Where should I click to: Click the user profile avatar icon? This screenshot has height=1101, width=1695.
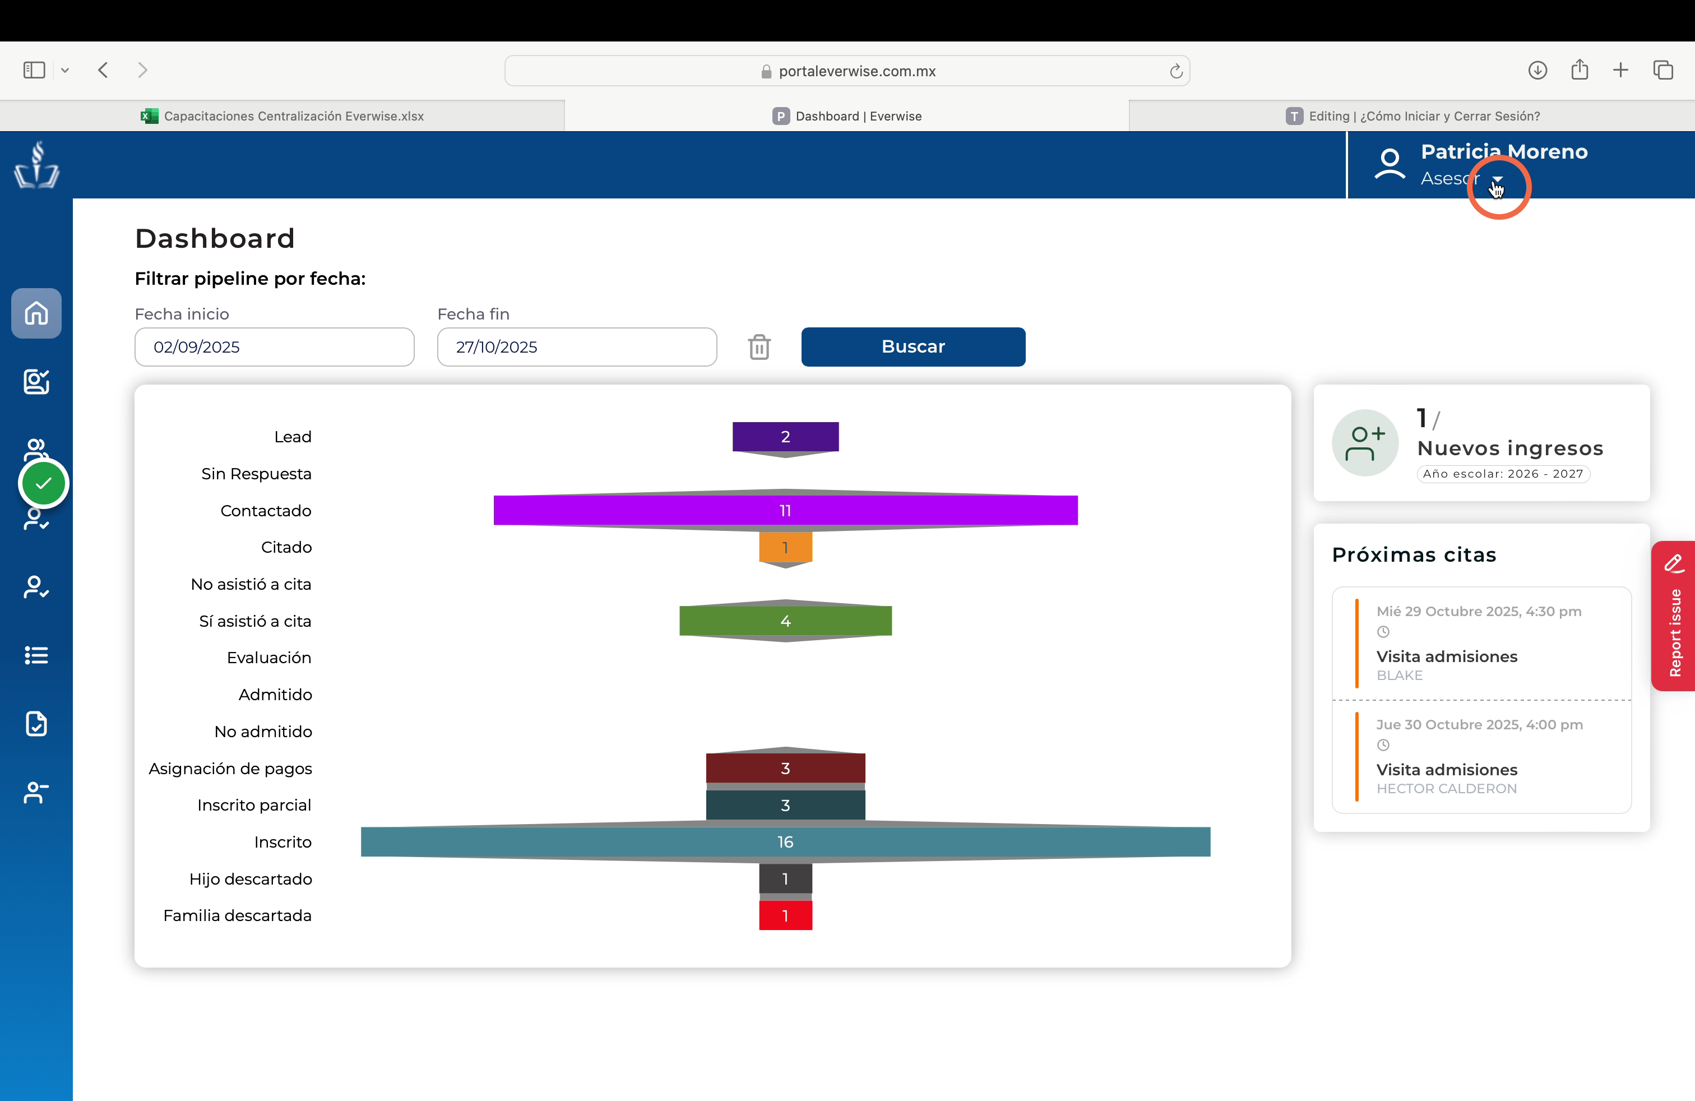pyautogui.click(x=1390, y=164)
